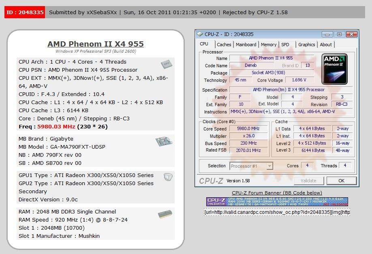
Task: Click the Multiplier value x 26.0
Action: (x=248, y=136)
